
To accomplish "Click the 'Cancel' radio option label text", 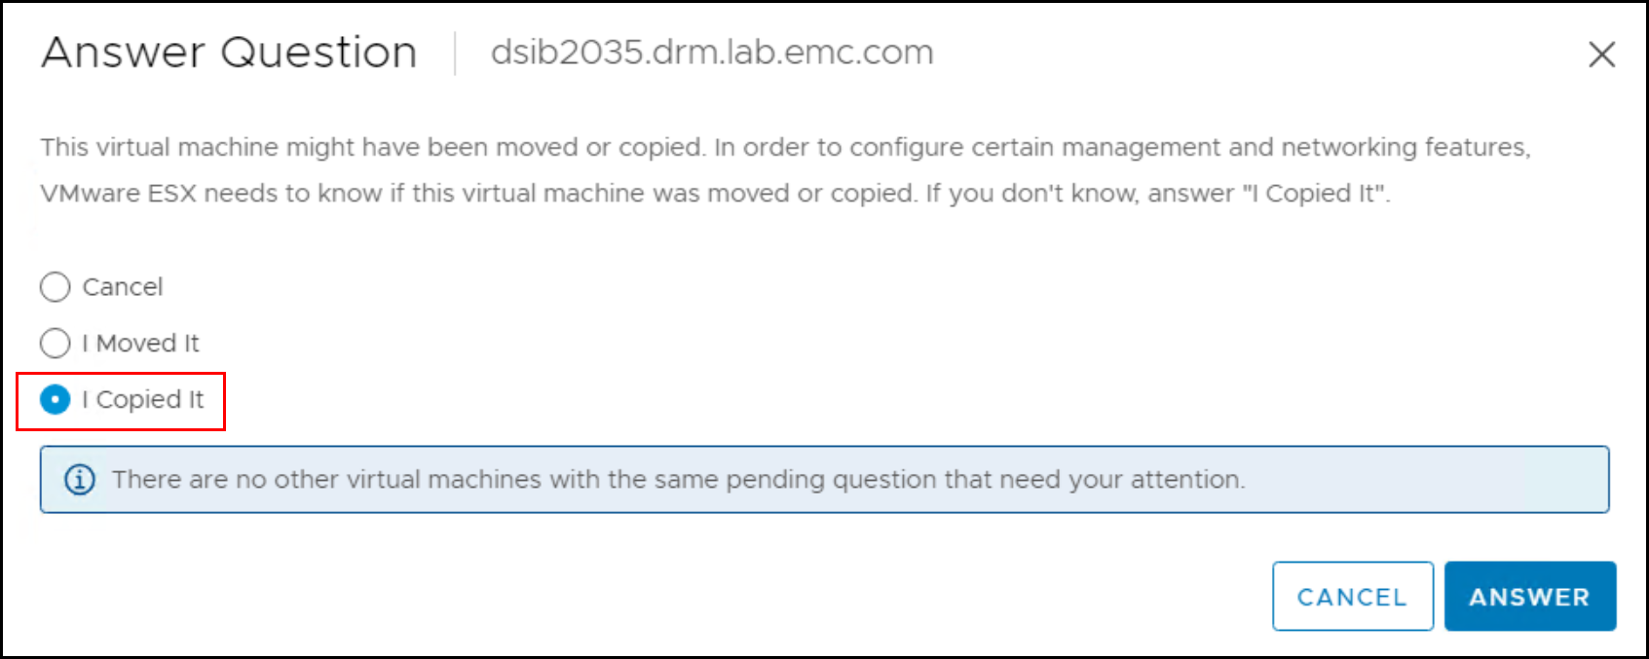I will point(123,287).
